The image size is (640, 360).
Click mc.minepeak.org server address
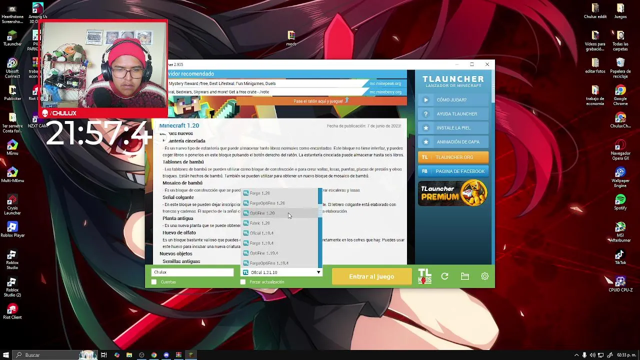pyautogui.click(x=385, y=83)
